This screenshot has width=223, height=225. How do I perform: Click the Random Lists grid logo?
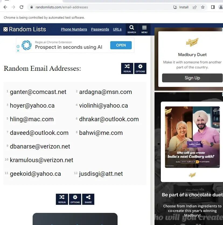(x=5, y=29)
